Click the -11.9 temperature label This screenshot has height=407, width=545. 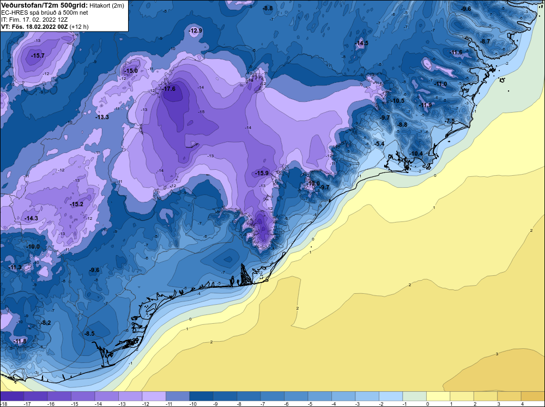(x=426, y=105)
